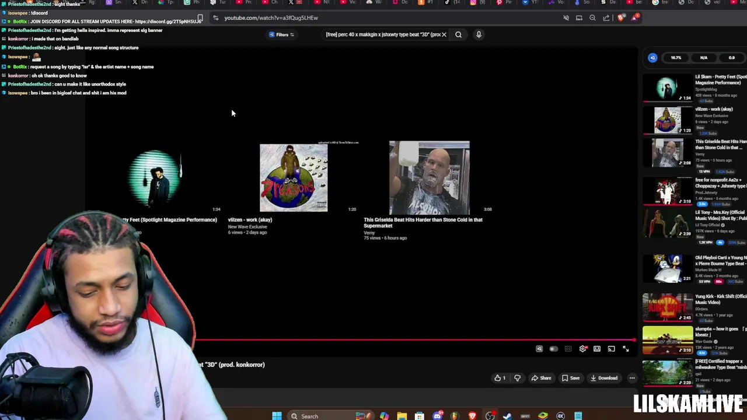This screenshot has height=420, width=747.
Task: Focus the YouTube search input field
Action: tap(382, 34)
